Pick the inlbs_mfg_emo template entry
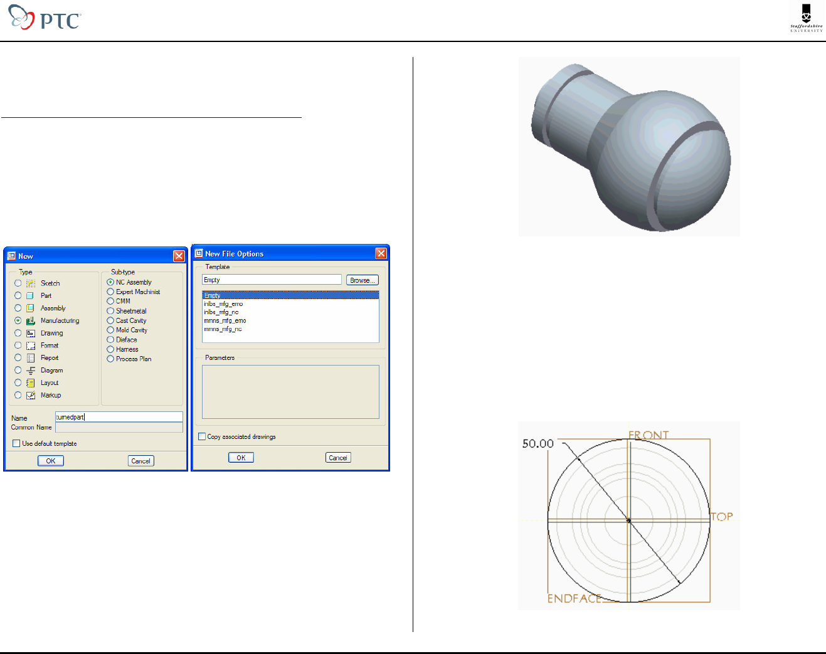The image size is (826, 654). coord(223,304)
